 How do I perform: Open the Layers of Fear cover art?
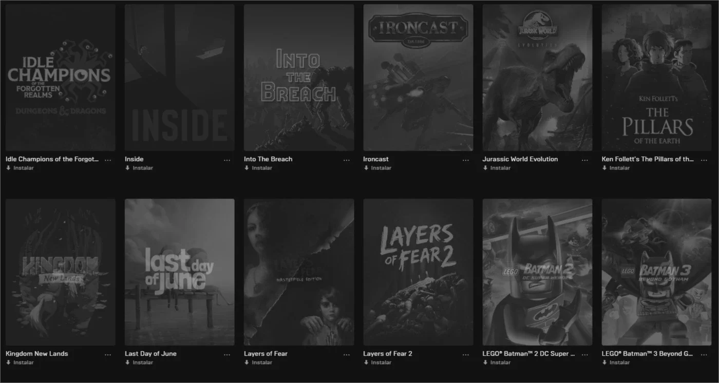click(299, 272)
